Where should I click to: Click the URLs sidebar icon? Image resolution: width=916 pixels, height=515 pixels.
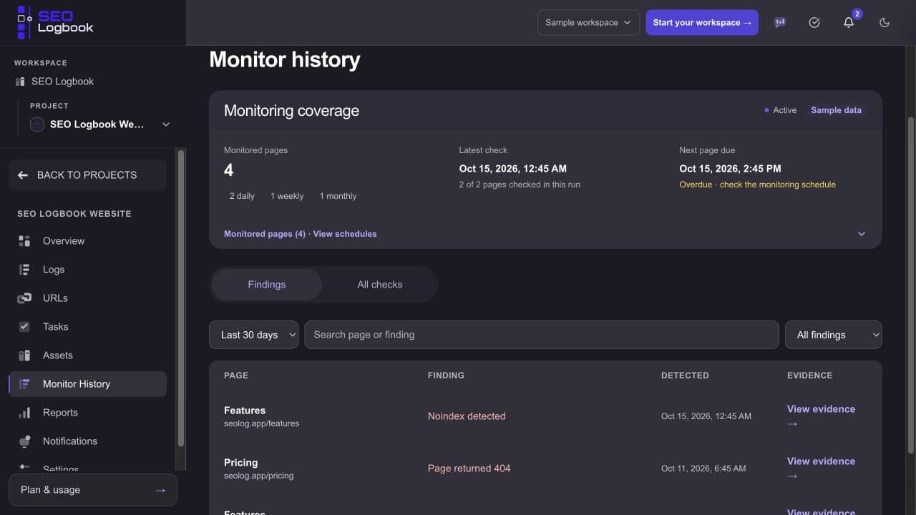[24, 298]
